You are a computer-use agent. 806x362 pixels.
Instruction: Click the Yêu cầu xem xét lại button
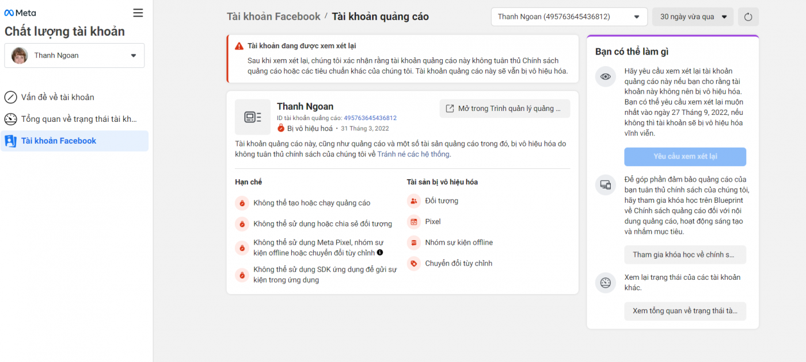coord(685,156)
